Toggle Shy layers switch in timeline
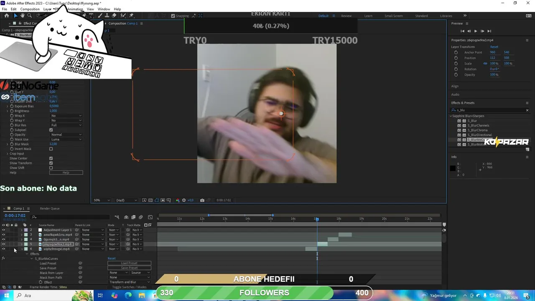Image resolution: width=535 pixels, height=301 pixels. [x=126, y=217]
